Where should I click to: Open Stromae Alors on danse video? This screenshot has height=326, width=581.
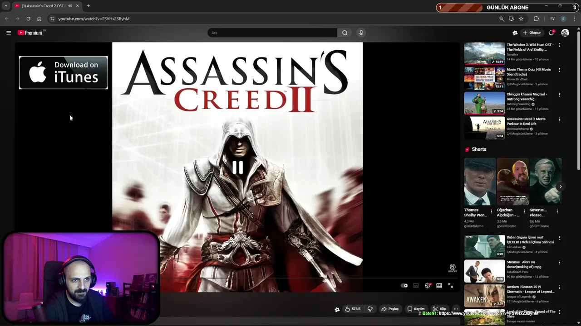(x=484, y=271)
